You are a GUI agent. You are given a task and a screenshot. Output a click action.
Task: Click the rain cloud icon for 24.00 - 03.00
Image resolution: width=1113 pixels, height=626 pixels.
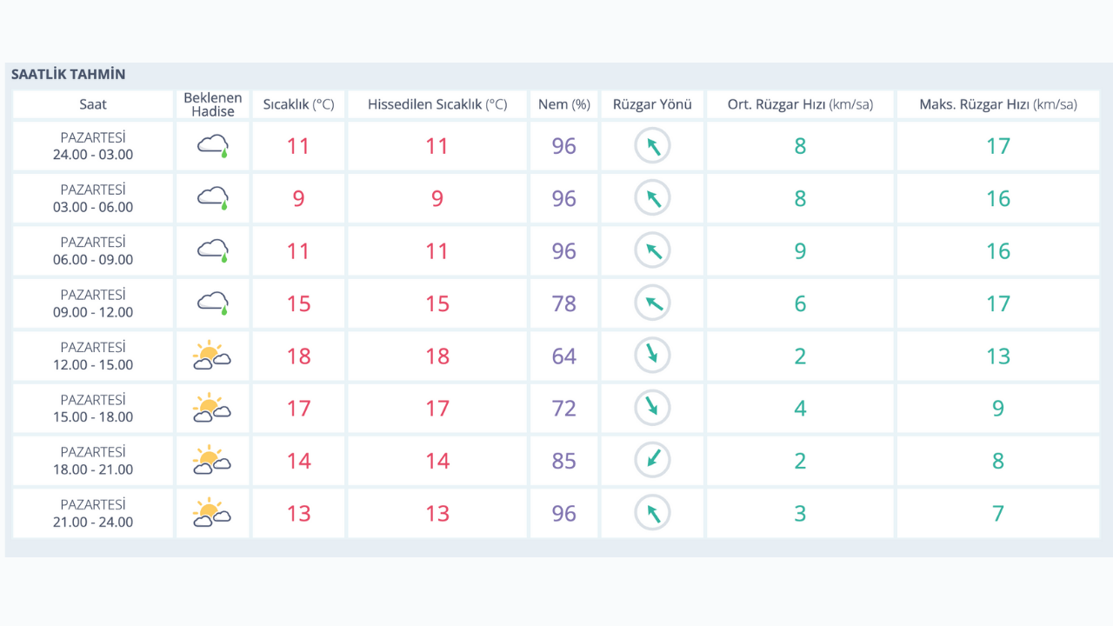pos(213,145)
